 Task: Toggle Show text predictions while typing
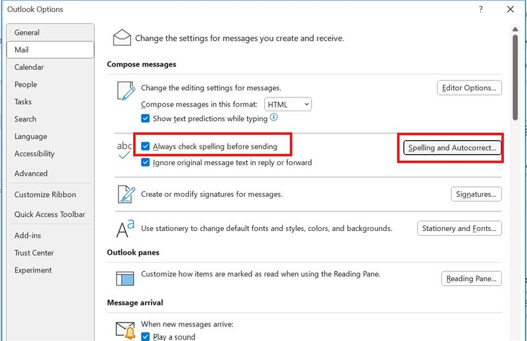pos(145,118)
